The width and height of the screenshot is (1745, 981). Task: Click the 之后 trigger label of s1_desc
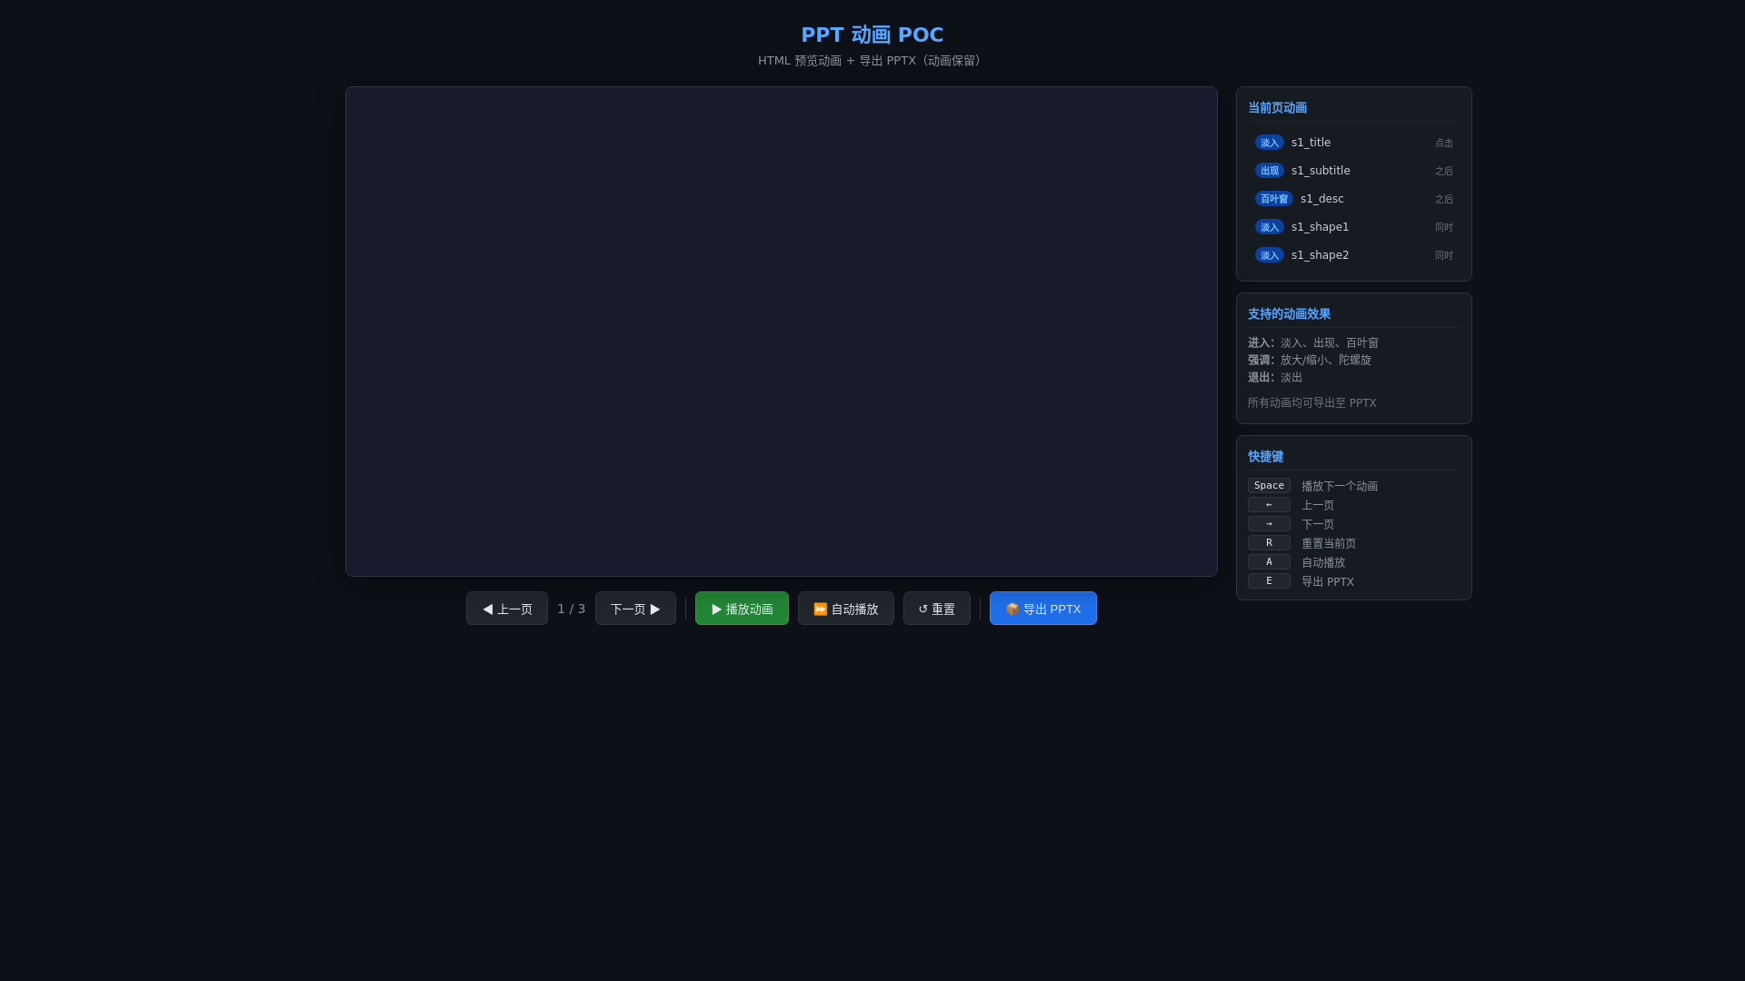(x=1444, y=200)
